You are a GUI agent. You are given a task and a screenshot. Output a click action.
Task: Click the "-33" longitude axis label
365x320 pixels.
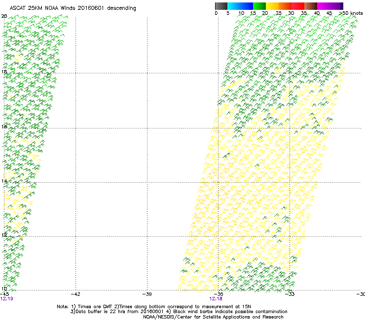click(290, 294)
